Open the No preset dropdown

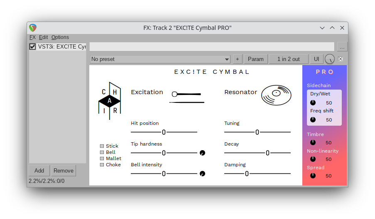pos(160,59)
